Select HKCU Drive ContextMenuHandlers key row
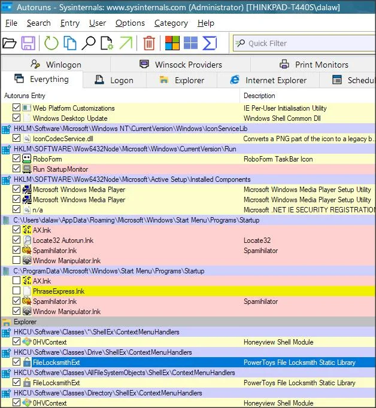376x408 pixels. point(188,352)
